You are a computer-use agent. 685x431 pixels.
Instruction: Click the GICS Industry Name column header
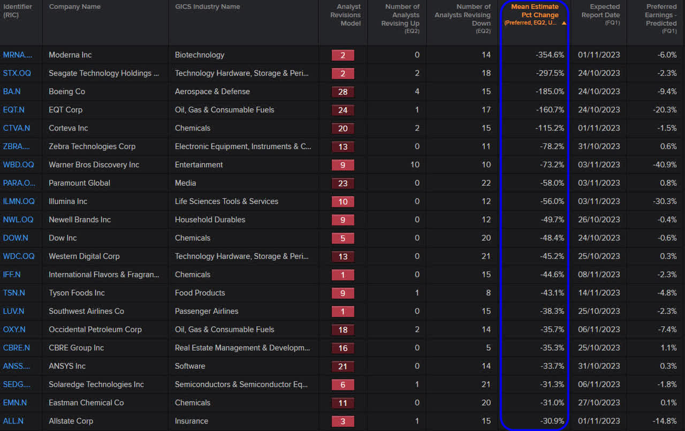click(209, 6)
